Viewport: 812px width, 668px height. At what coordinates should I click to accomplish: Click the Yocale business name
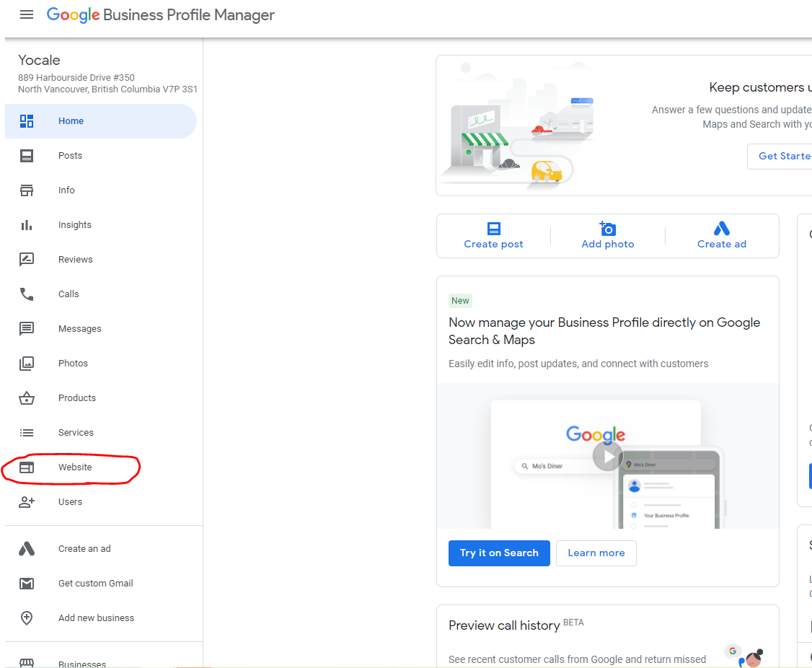point(40,60)
